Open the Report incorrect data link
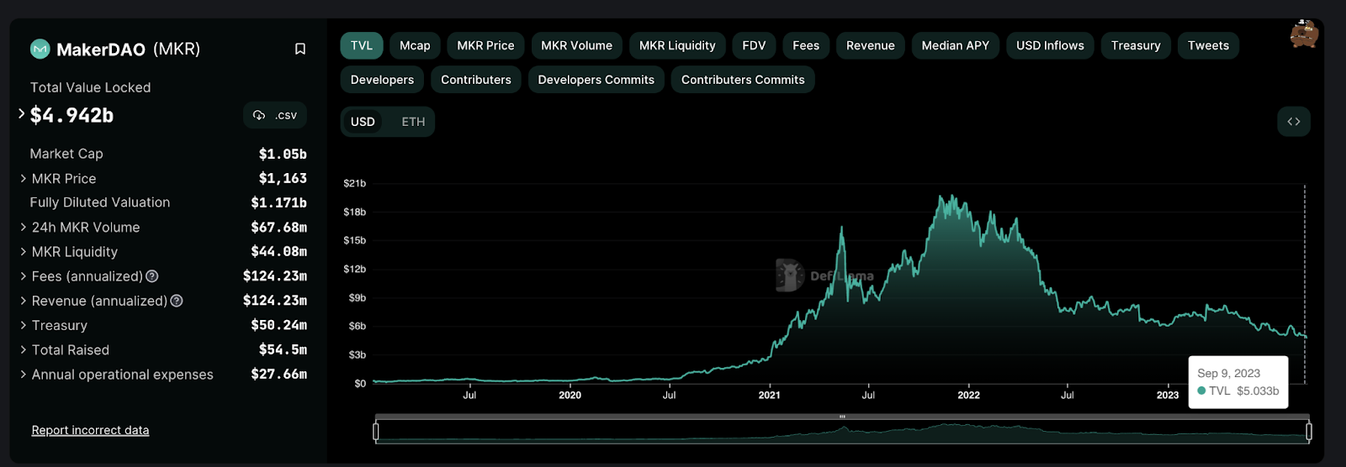 pos(90,430)
